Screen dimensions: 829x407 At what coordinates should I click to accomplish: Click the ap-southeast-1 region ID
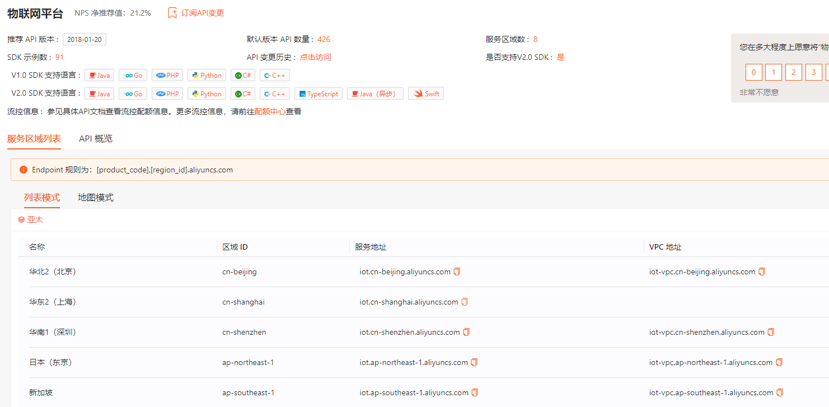coord(249,392)
